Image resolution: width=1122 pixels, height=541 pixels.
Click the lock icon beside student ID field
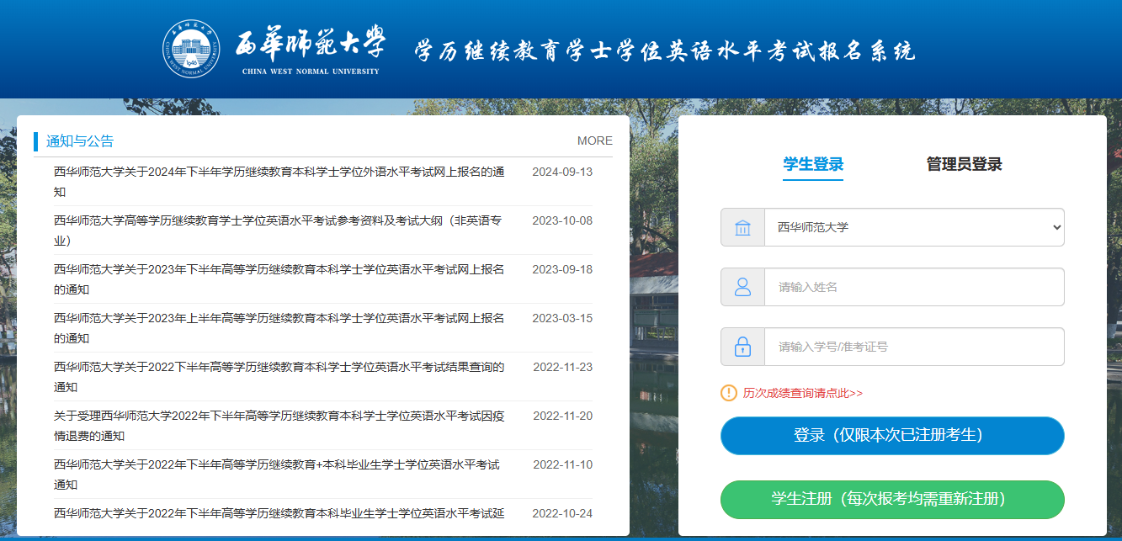pyautogui.click(x=742, y=347)
